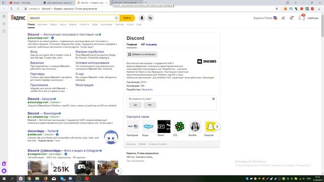Open Магазин атрибутики sitelink
Image resolution: width=324 pixels, height=182 pixels.
pos(90,52)
